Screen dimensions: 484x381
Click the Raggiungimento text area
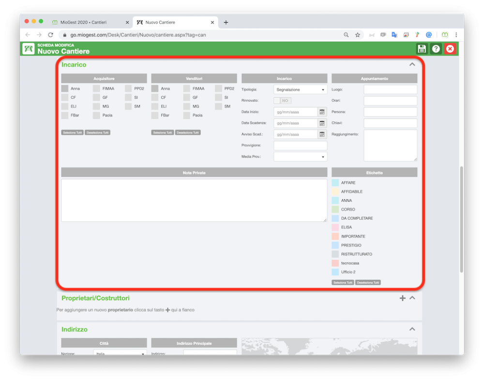(391, 146)
